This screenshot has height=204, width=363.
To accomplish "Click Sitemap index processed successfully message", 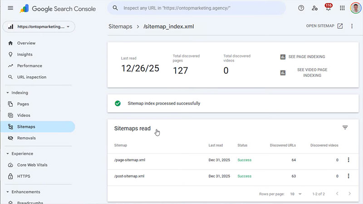I will tap(164, 104).
